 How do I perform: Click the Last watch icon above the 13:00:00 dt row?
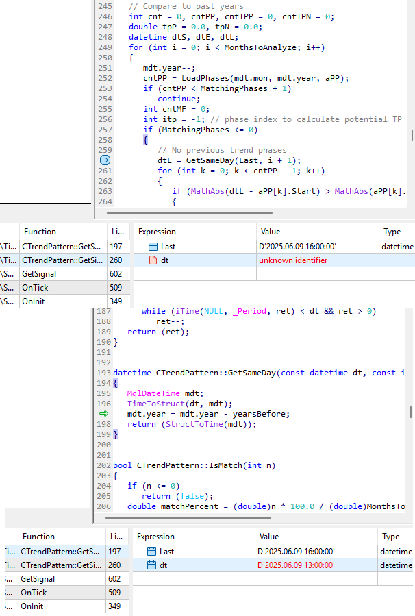pos(151,551)
